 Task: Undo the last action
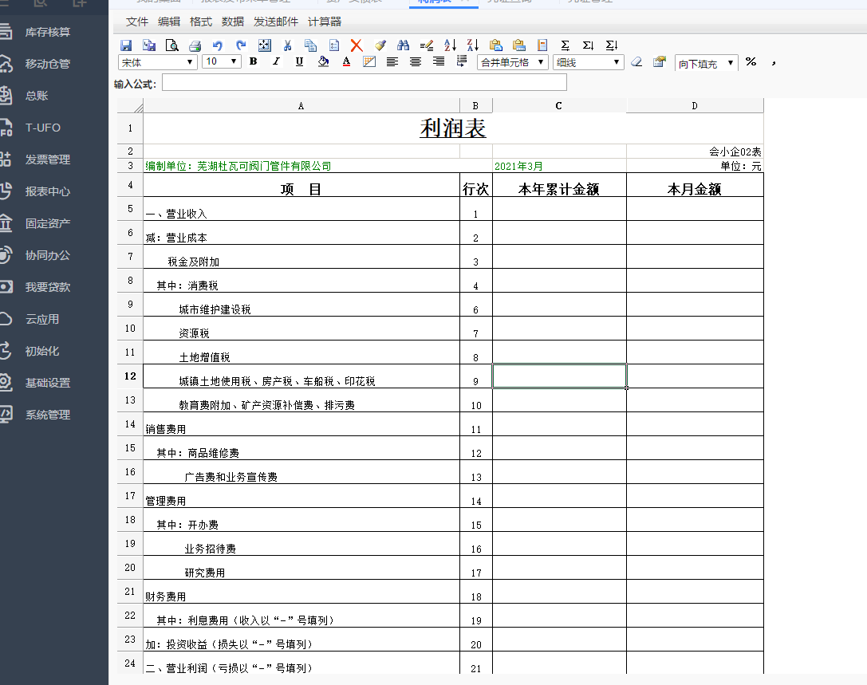coord(218,45)
